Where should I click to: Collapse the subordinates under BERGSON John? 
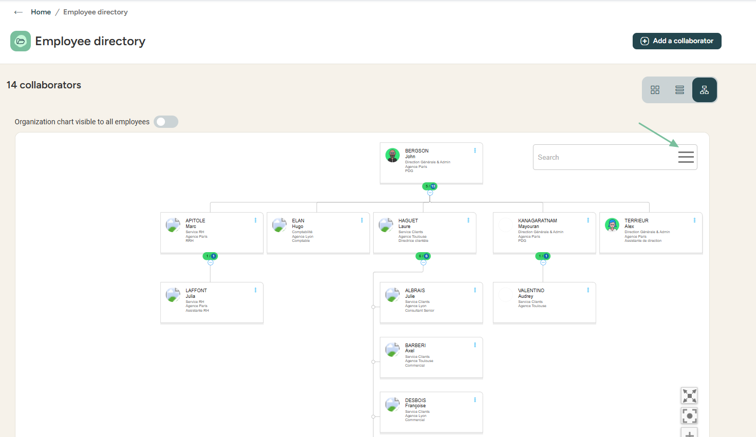click(430, 193)
